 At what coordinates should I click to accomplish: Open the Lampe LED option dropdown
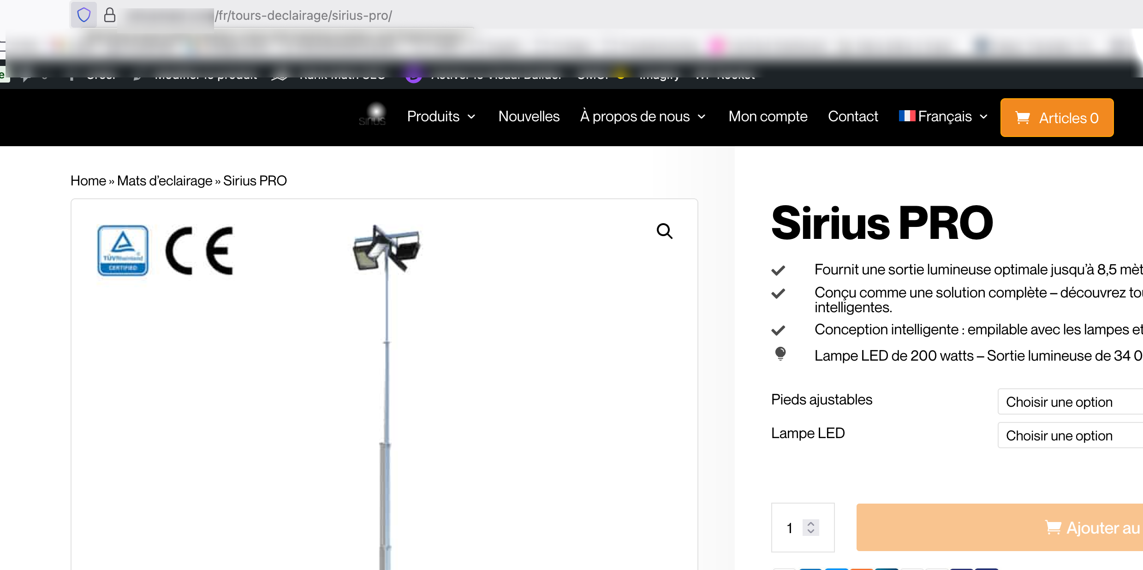(x=1070, y=435)
